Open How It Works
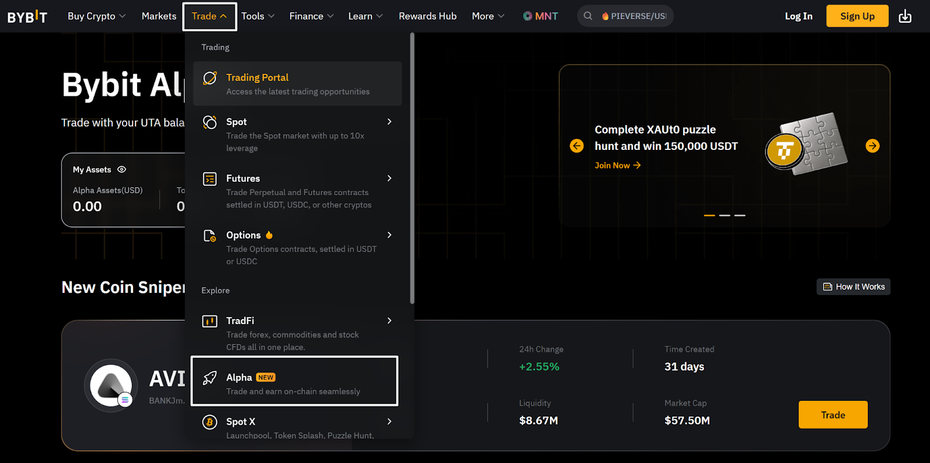Image resolution: width=930 pixels, height=463 pixels. pos(853,287)
